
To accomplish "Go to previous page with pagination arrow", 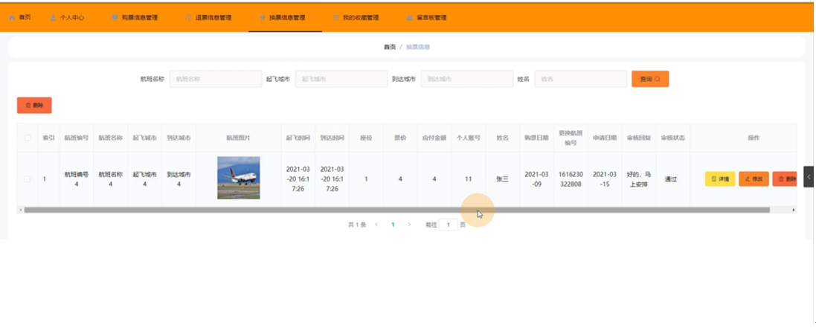I will pos(376,225).
